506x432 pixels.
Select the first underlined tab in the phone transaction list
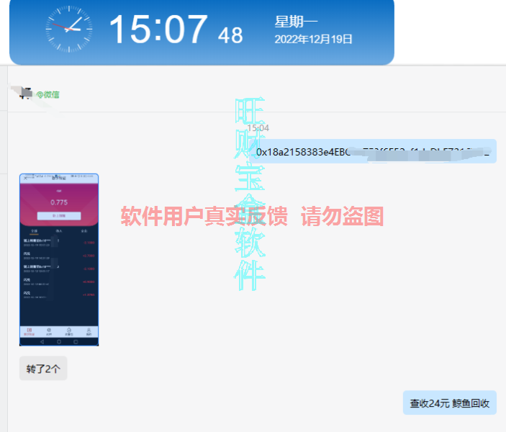click(34, 231)
